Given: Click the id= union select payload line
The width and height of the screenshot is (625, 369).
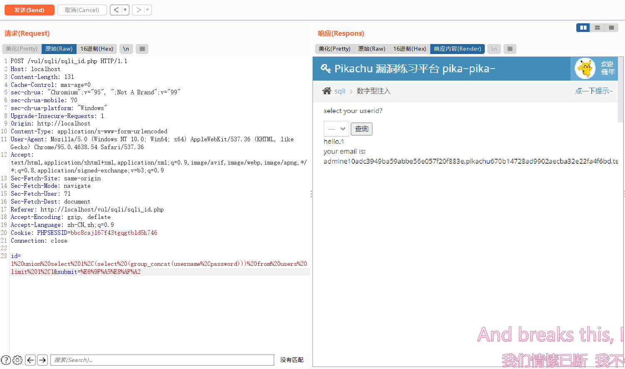Looking at the screenshot, I should [159, 264].
